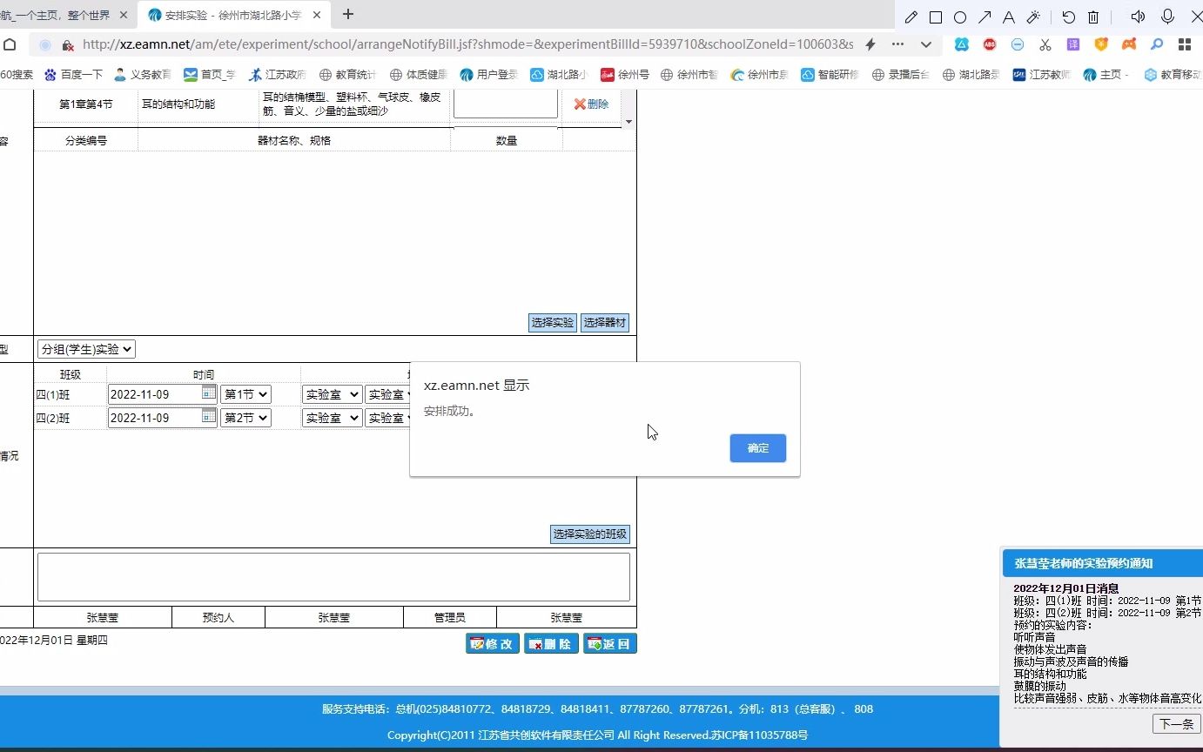Click the 删除 button at bottom

coord(551,644)
